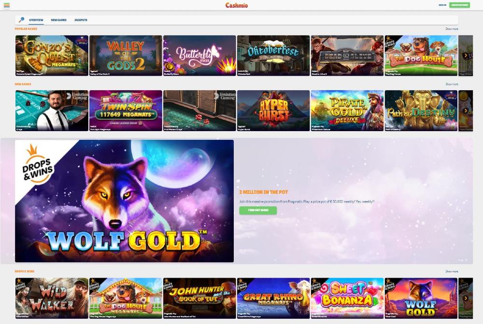Select the Overview tab
This screenshot has width=483, height=324.
[36, 20]
